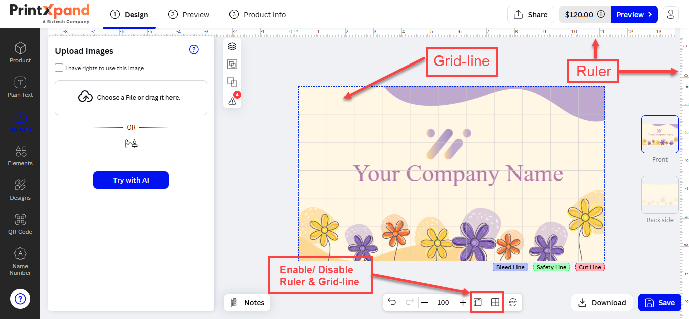Click the Save button
The width and height of the screenshot is (689, 319).
point(659,302)
